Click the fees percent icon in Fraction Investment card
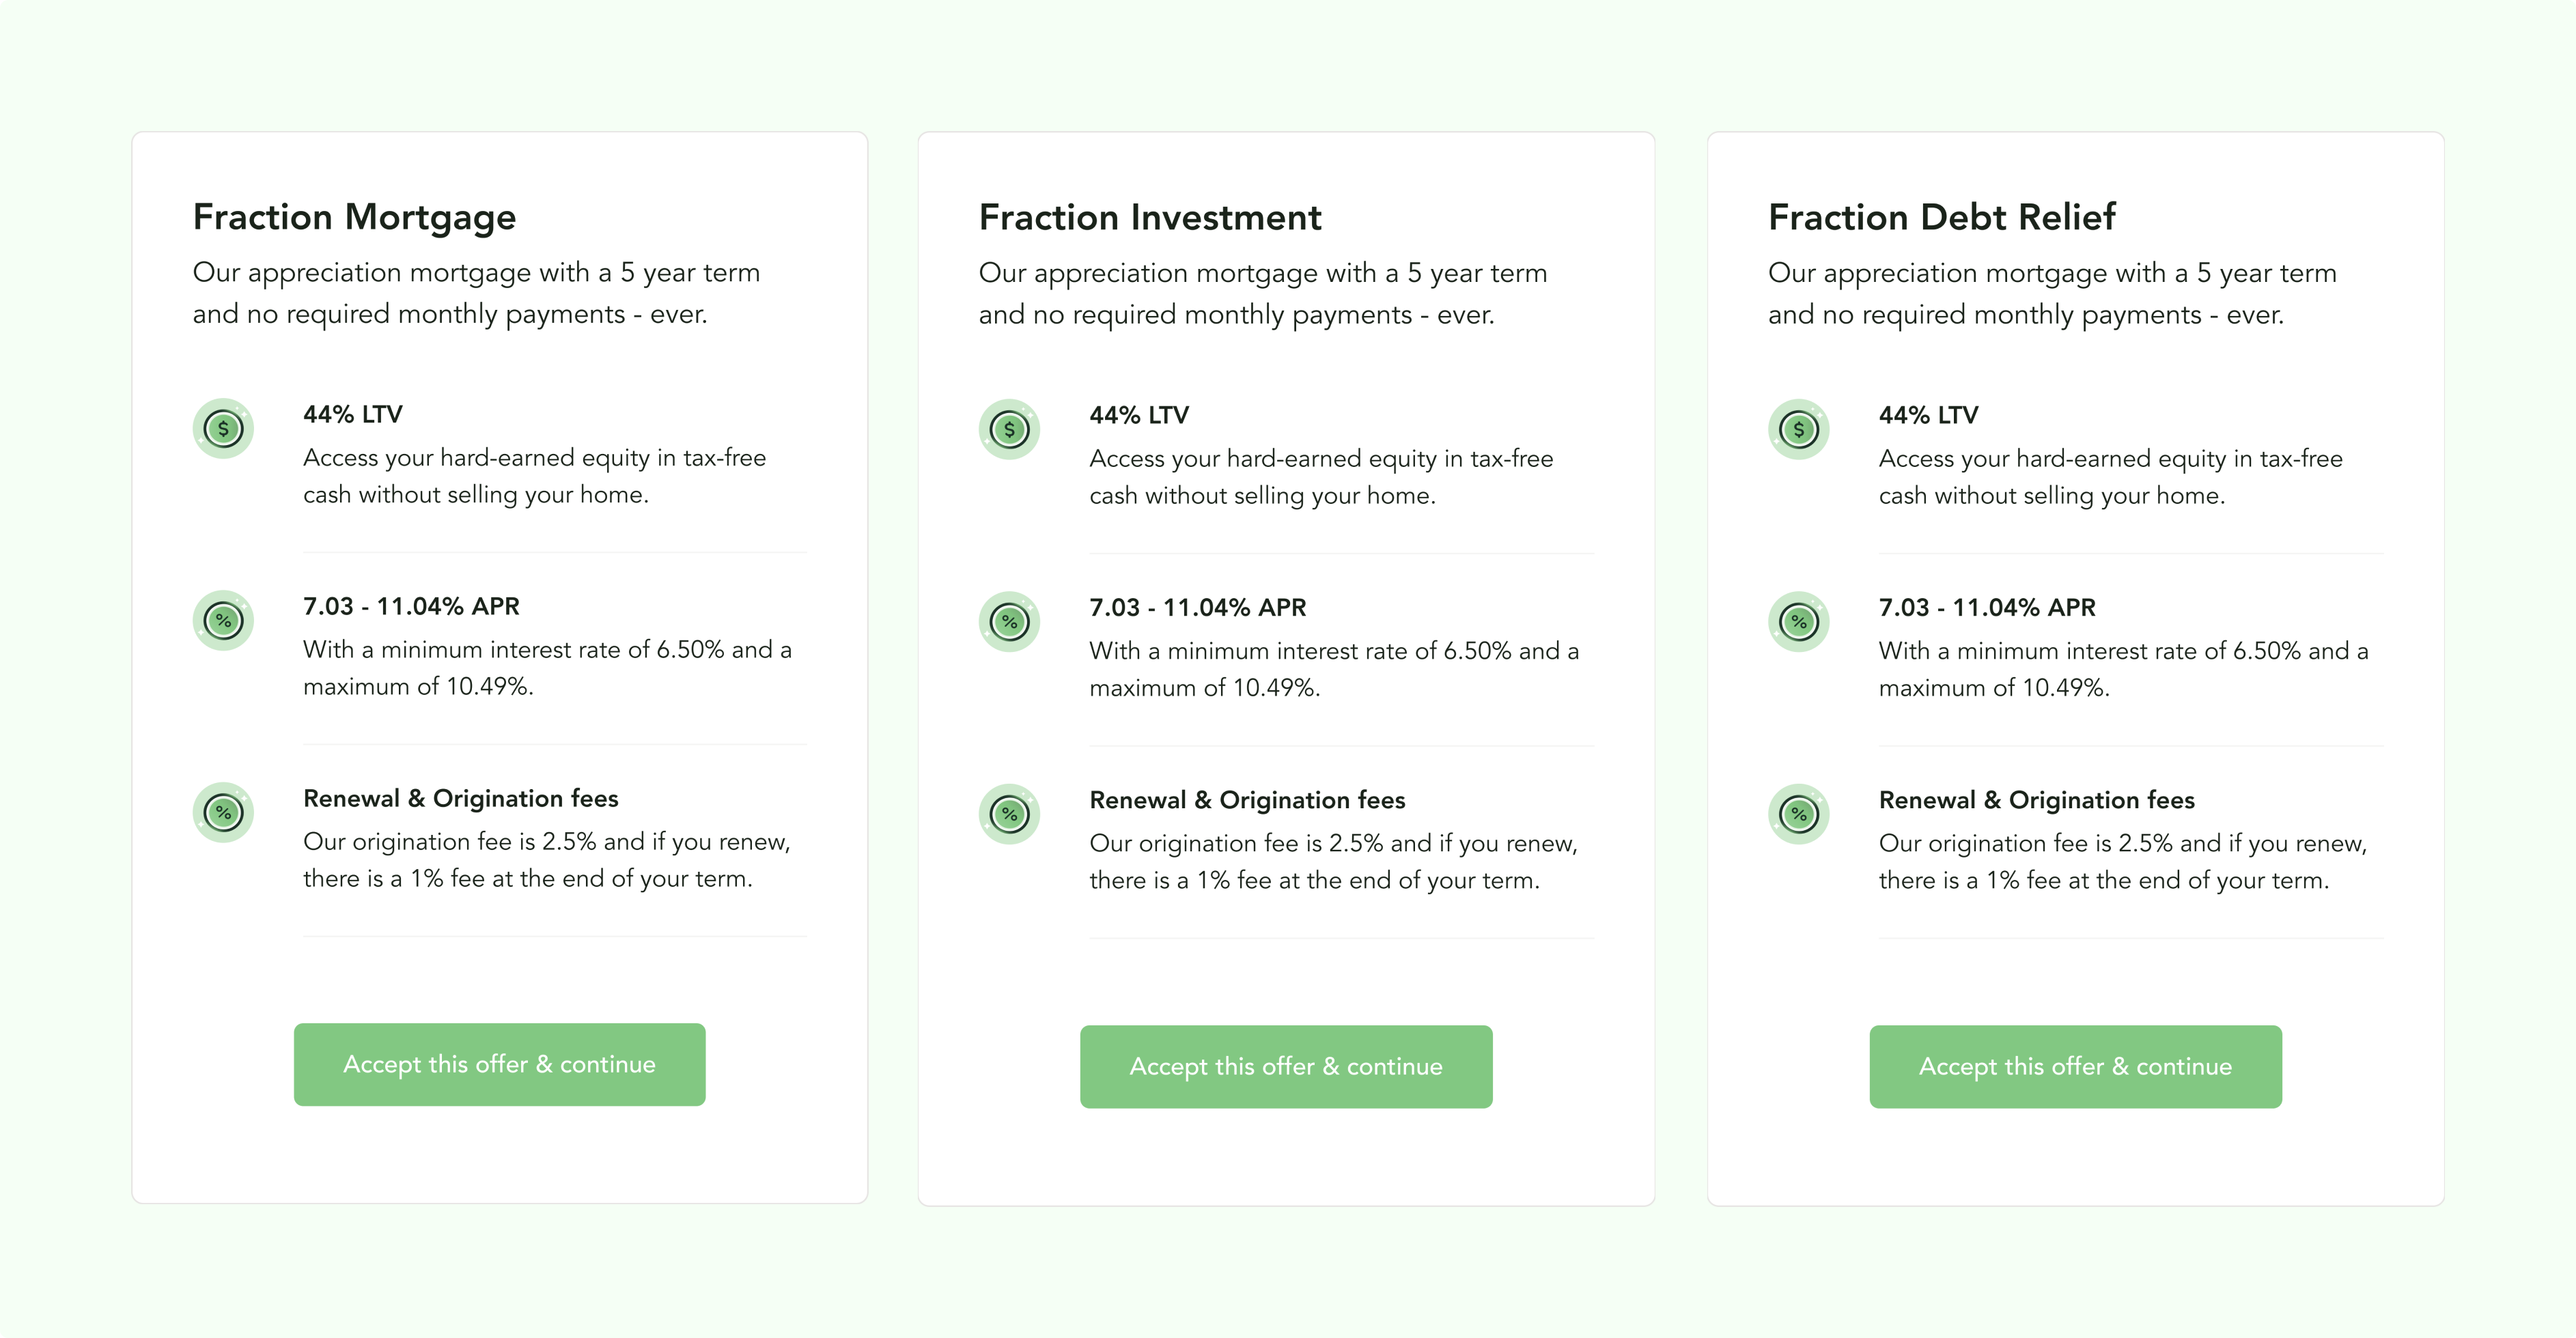This screenshot has width=2576, height=1338. [x=1009, y=814]
